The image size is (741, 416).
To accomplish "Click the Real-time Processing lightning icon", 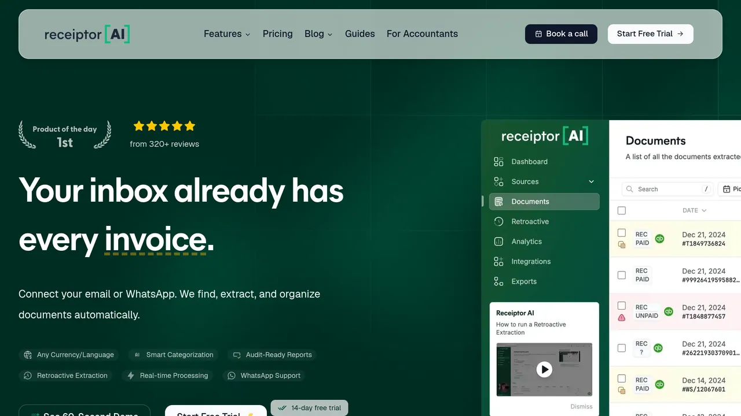I will click(x=131, y=376).
